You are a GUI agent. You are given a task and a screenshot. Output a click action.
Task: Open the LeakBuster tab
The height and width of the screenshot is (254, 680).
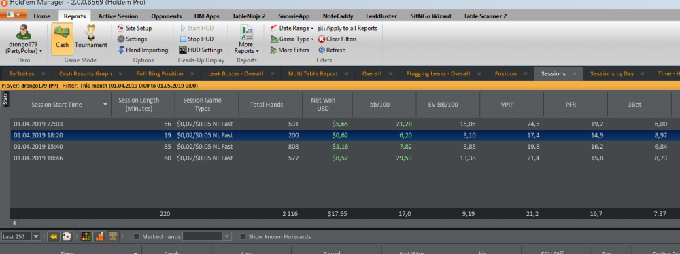[x=381, y=16]
